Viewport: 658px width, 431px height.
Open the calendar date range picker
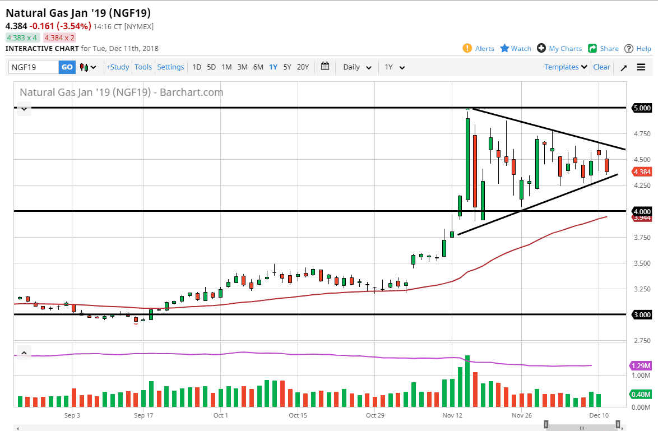325,67
